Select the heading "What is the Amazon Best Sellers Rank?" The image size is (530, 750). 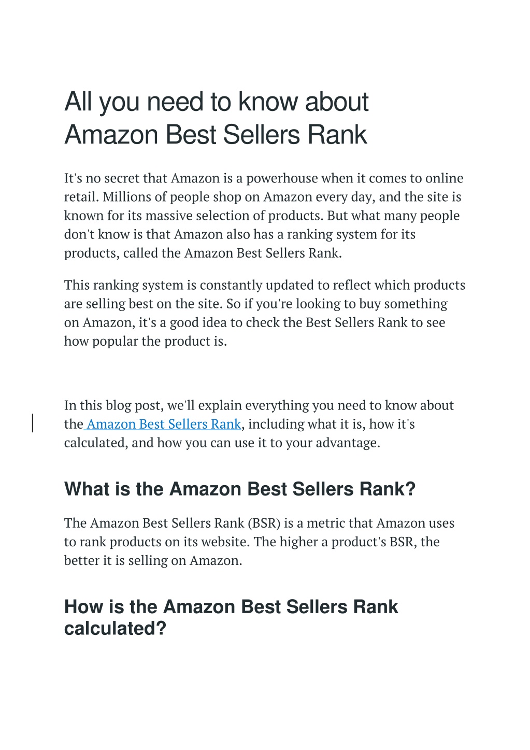240,489
